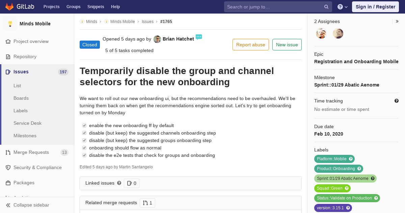Screen dimensions: 405x213
Task: Click the Packages bag icon
Action: pos(8,183)
